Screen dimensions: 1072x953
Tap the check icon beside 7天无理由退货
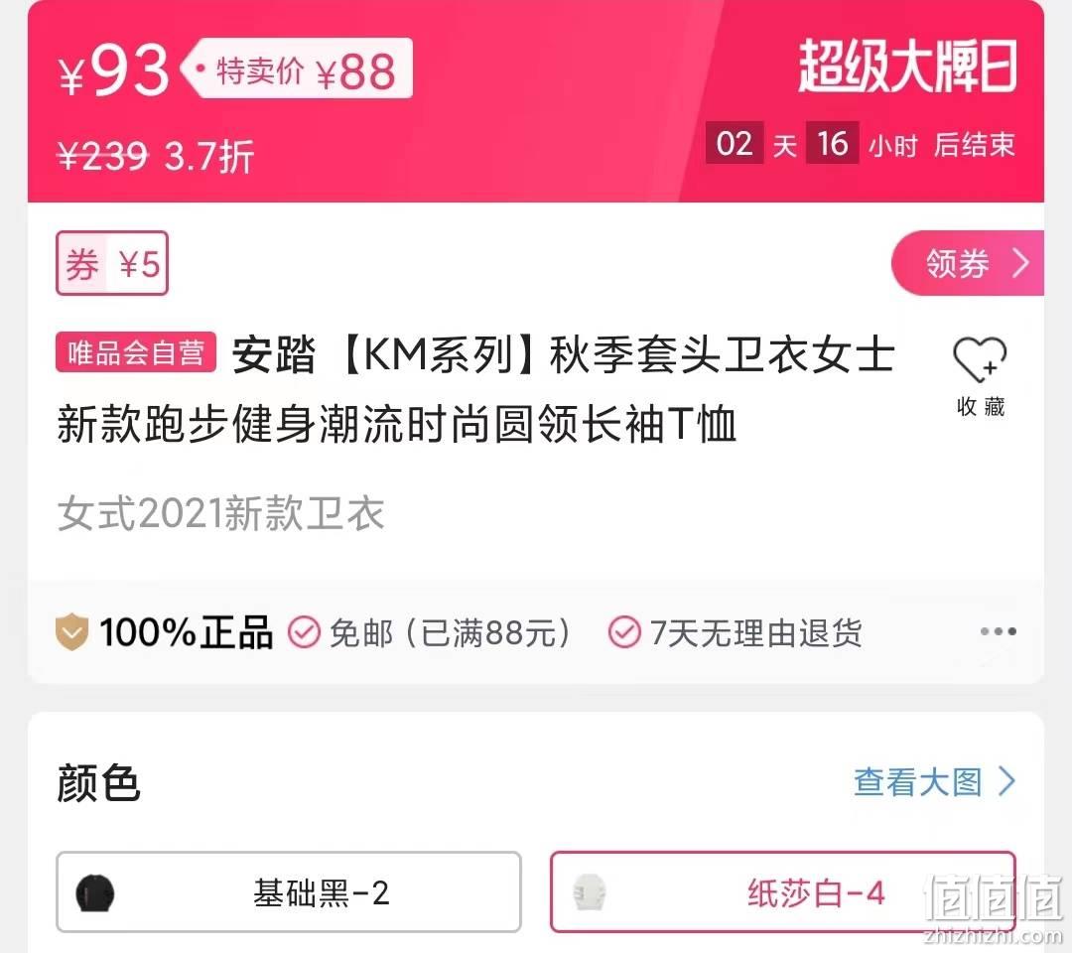(x=623, y=631)
